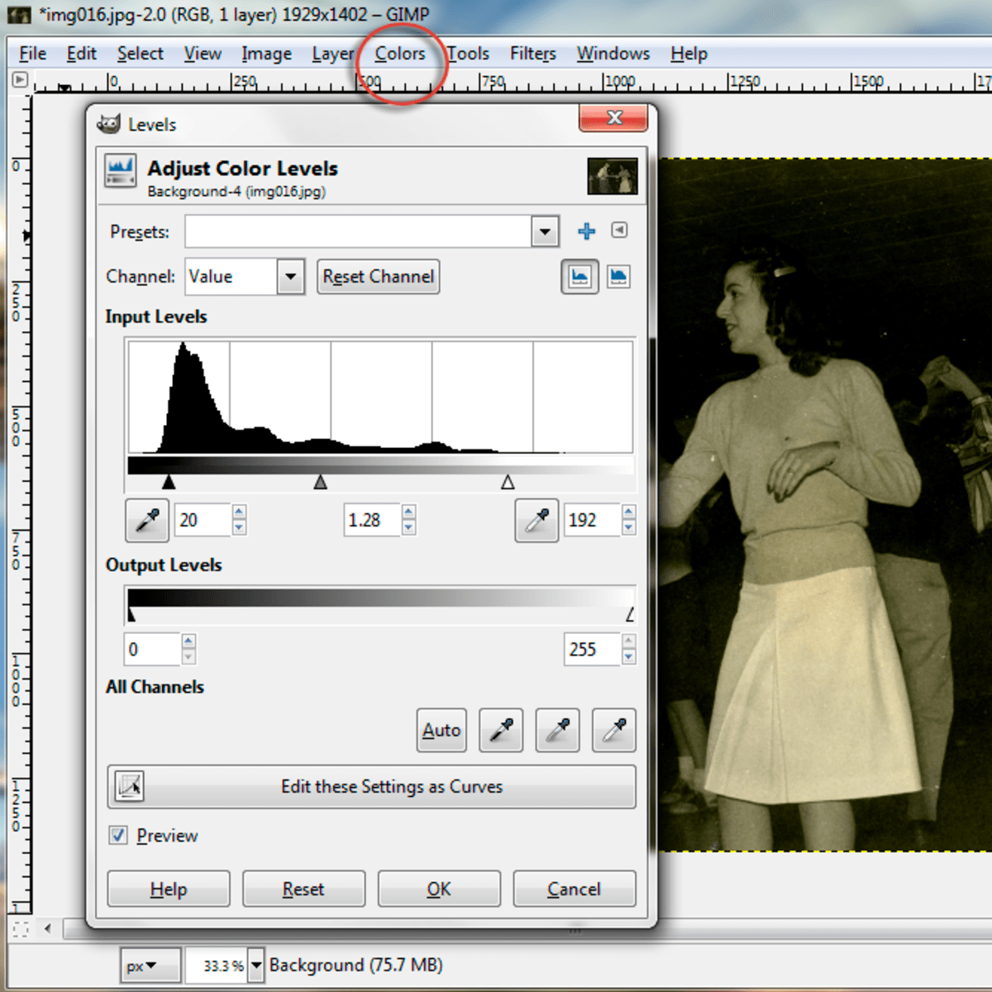Select the white point input slider triangle
The width and height of the screenshot is (992, 992).
tap(508, 481)
